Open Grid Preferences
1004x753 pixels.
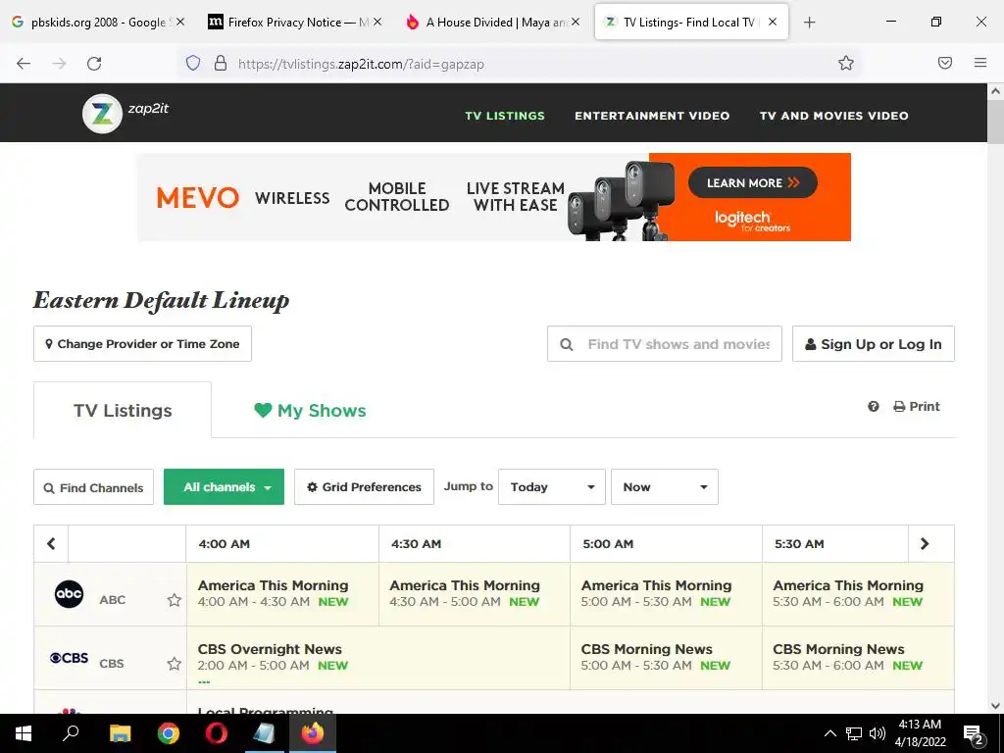click(365, 487)
